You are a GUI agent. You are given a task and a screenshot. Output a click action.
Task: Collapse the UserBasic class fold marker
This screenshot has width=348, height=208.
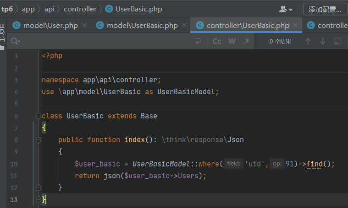(x=39, y=116)
